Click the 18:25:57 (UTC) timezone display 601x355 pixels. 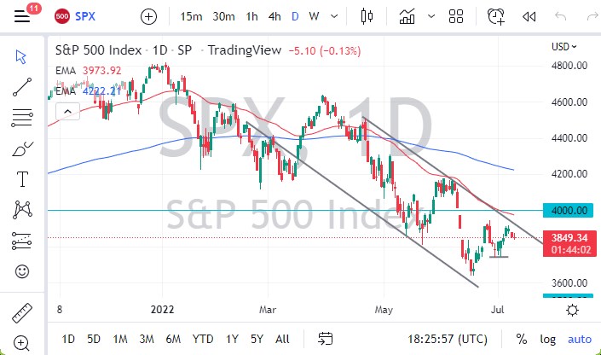pyautogui.click(x=449, y=338)
